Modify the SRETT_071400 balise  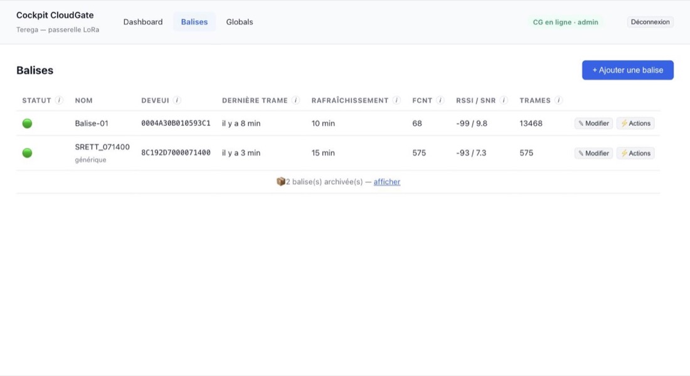[593, 153]
